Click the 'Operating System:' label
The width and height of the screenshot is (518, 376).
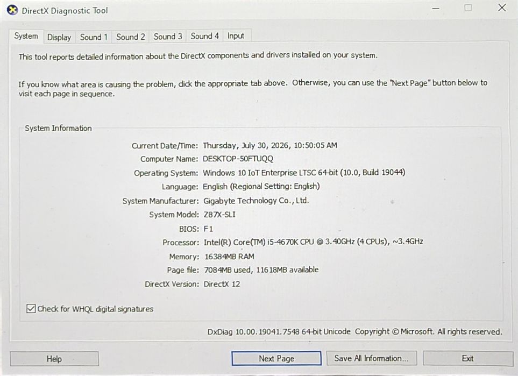tap(166, 173)
